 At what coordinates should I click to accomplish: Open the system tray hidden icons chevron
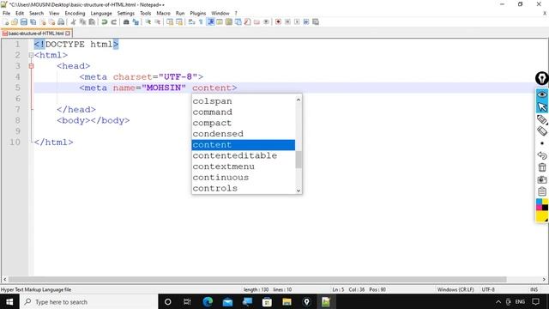[498, 301]
